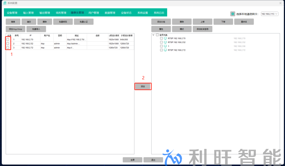Open the 系统日志 tab
The width and height of the screenshot is (285, 166).
click(x=159, y=13)
